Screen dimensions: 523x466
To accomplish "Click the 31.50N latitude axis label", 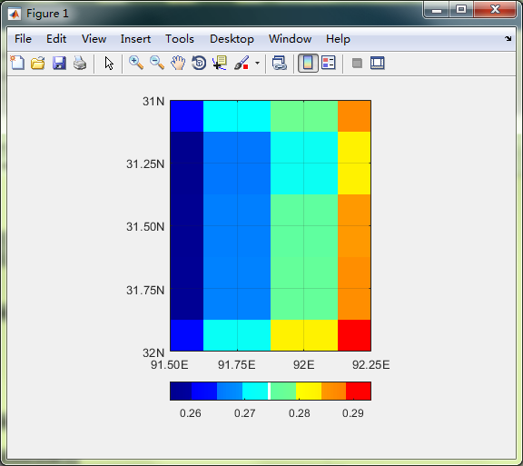I will pyautogui.click(x=145, y=227).
